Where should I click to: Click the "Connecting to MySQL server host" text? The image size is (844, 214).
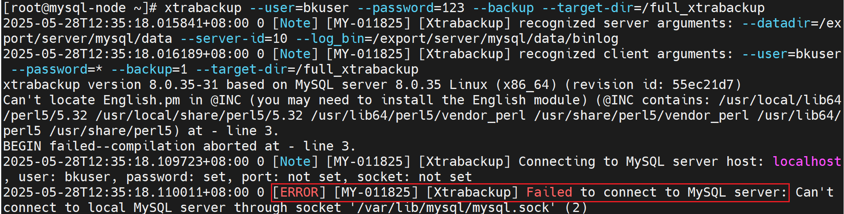point(641,161)
